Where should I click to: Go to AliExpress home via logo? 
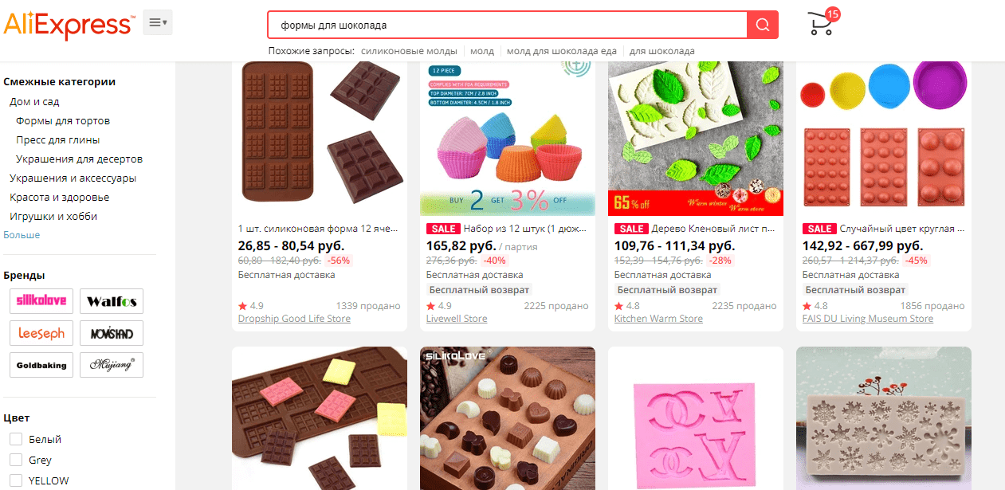(68, 24)
